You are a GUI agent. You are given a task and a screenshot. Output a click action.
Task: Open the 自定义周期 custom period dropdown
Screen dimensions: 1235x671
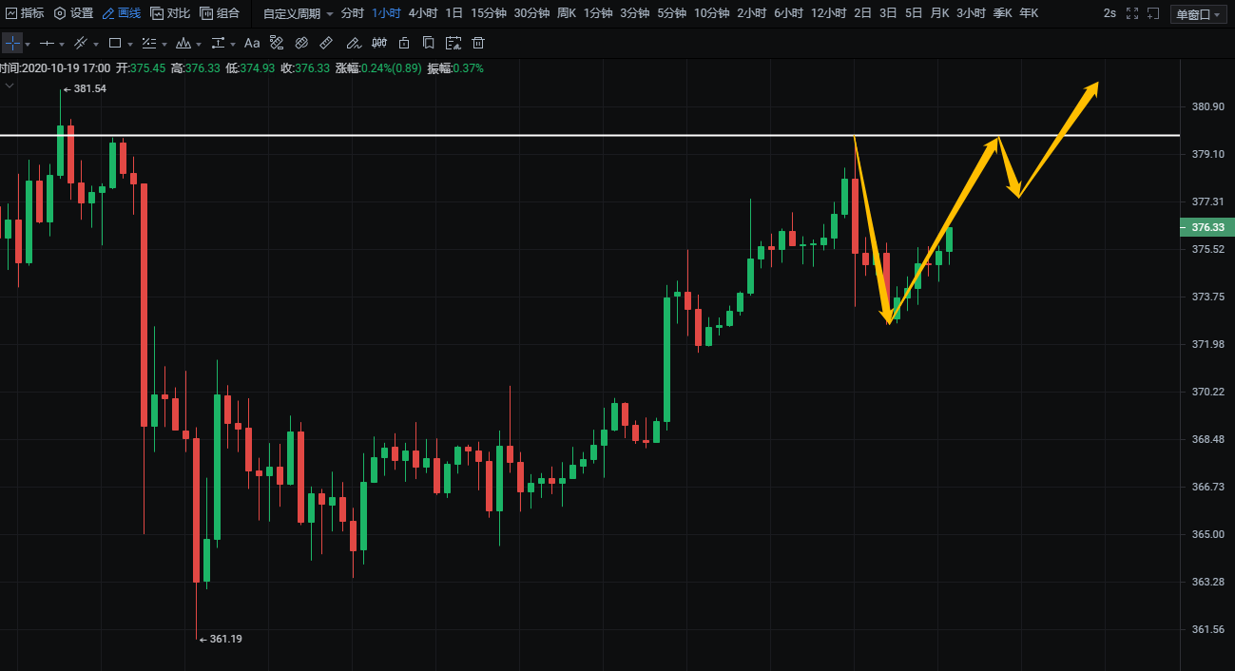(x=298, y=13)
